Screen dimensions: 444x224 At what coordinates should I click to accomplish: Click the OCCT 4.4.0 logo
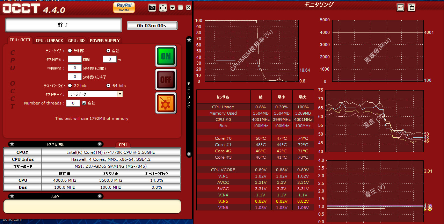pyautogui.click(x=34, y=8)
